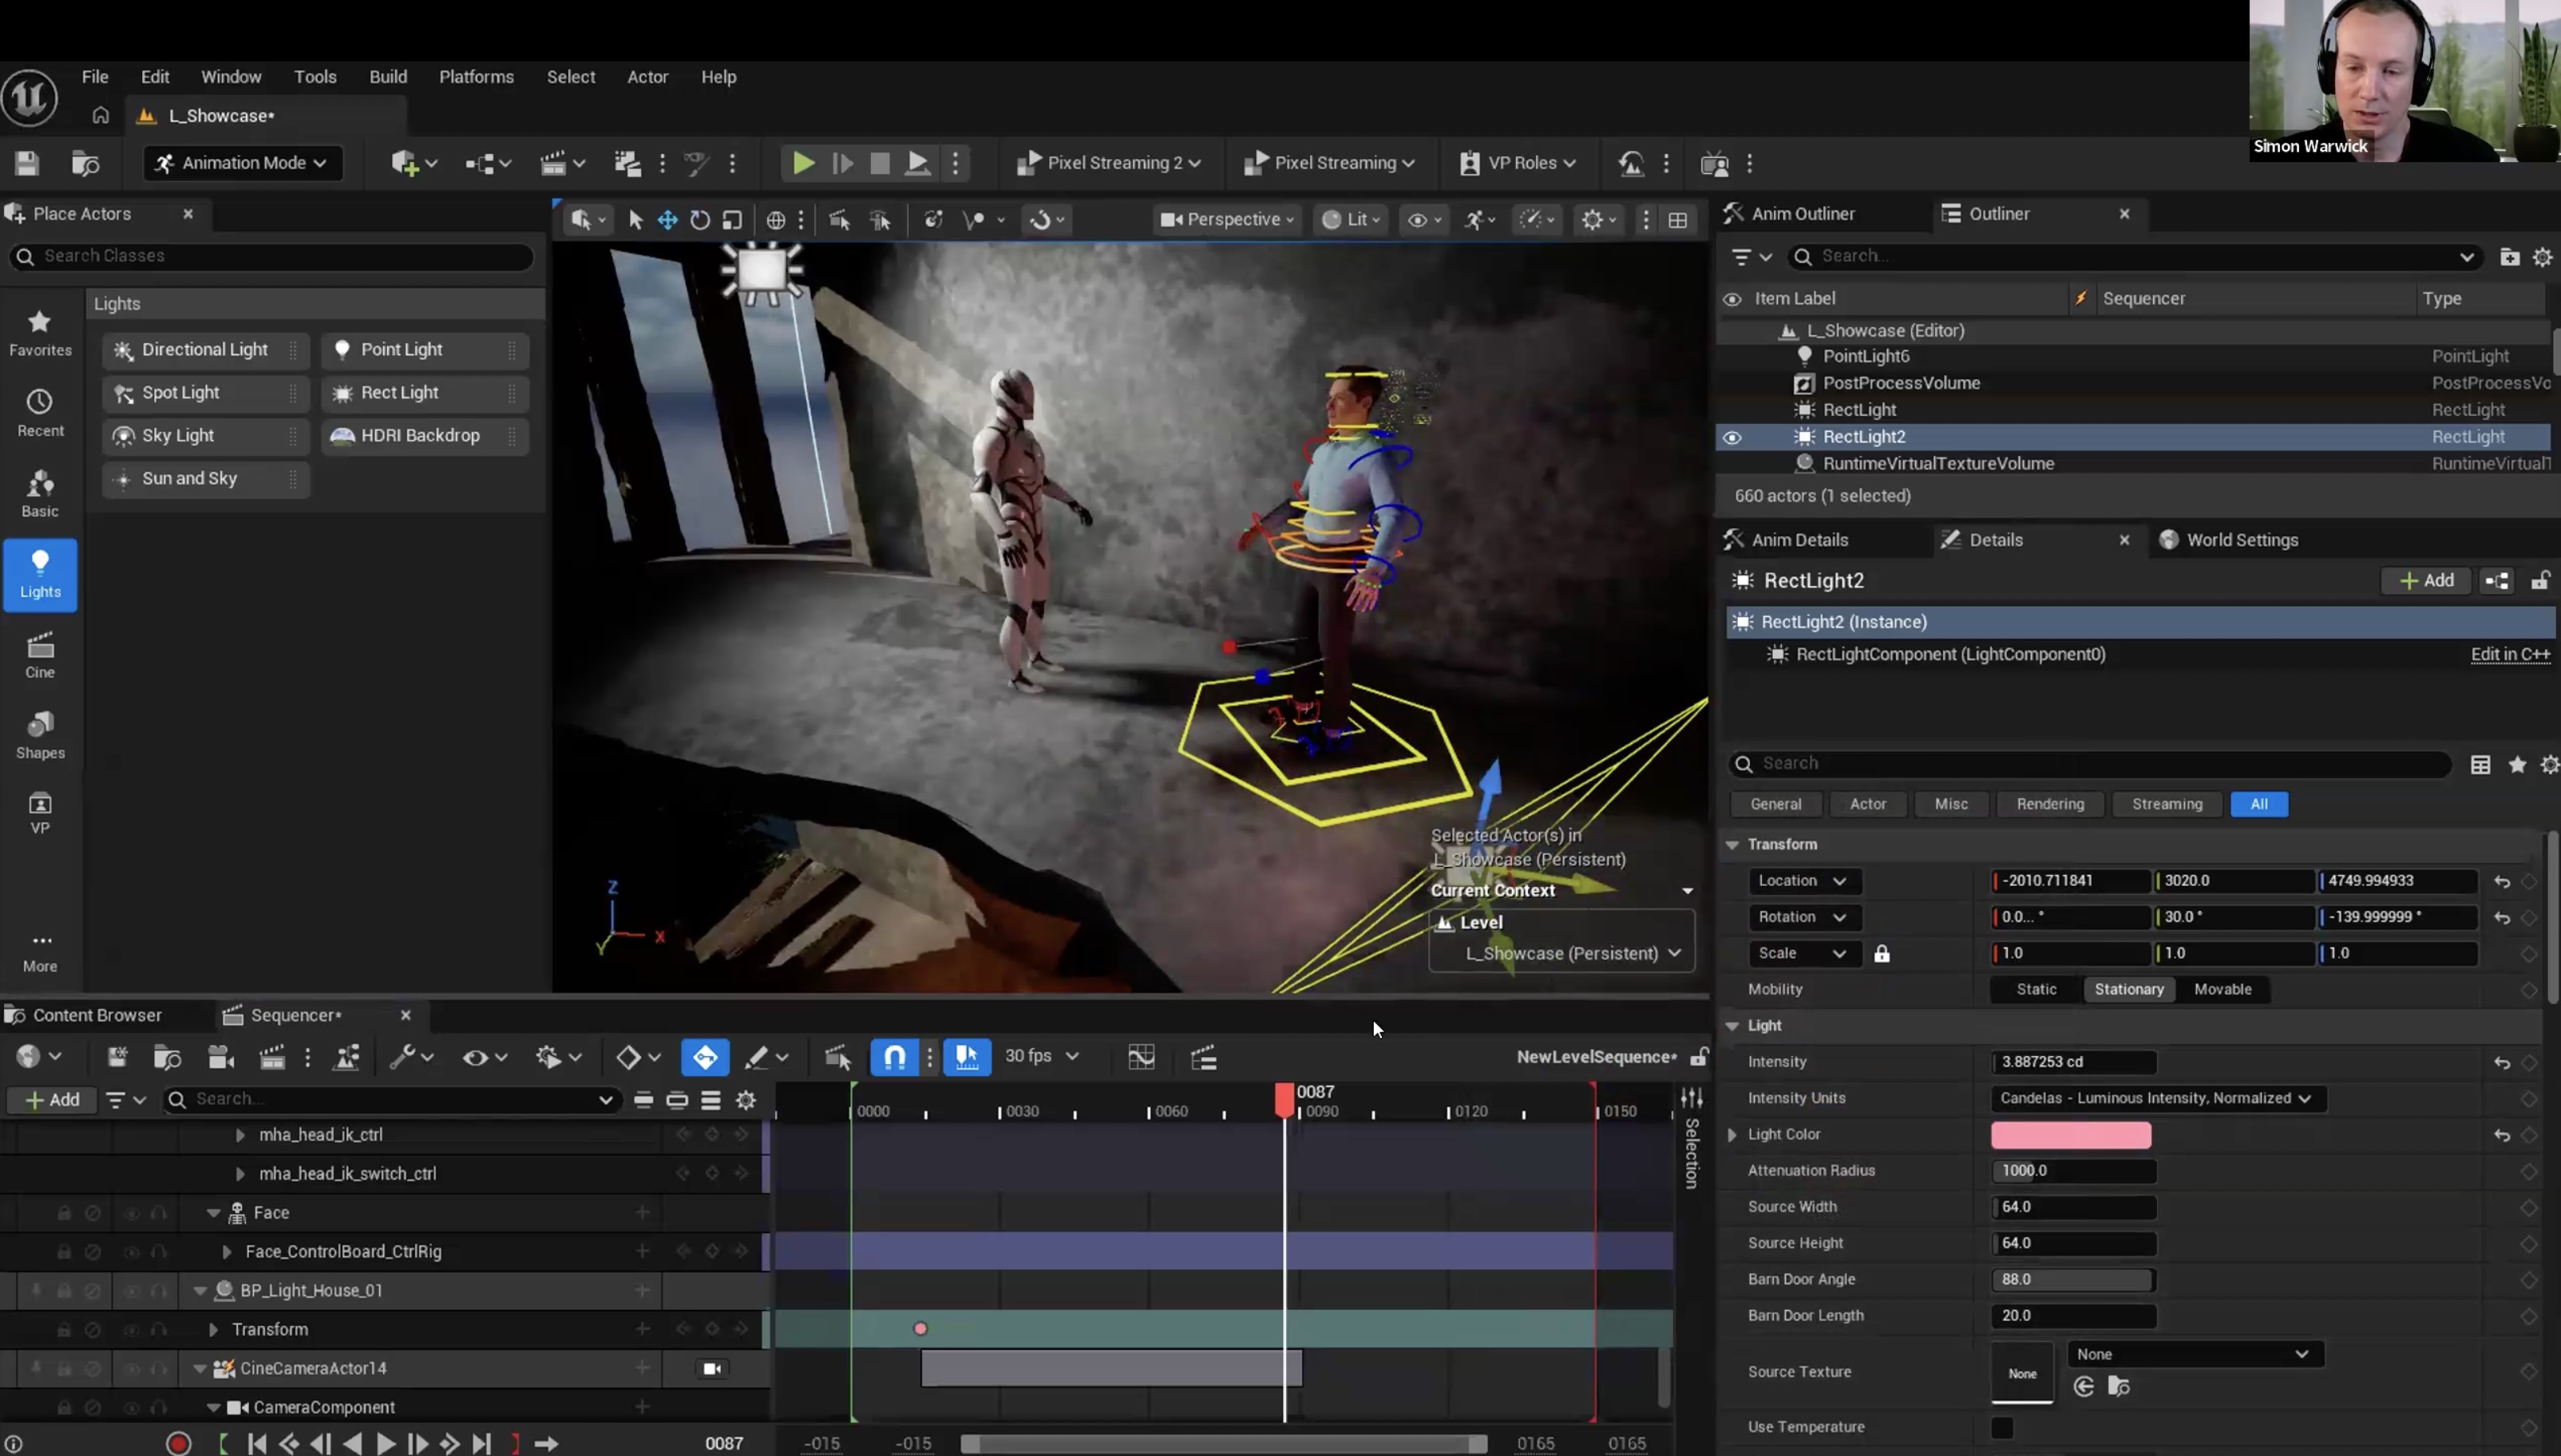Expand the mha_head_ik_ctrl track
Screen dimensions: 2561x1456
(x=240, y=1134)
